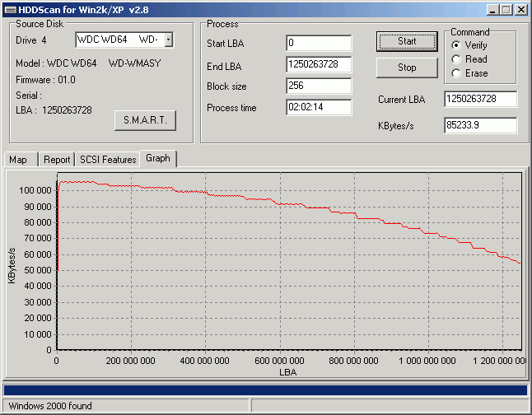Open the SCSI Features tab
The height and width of the screenshot is (415, 532).
click(108, 160)
